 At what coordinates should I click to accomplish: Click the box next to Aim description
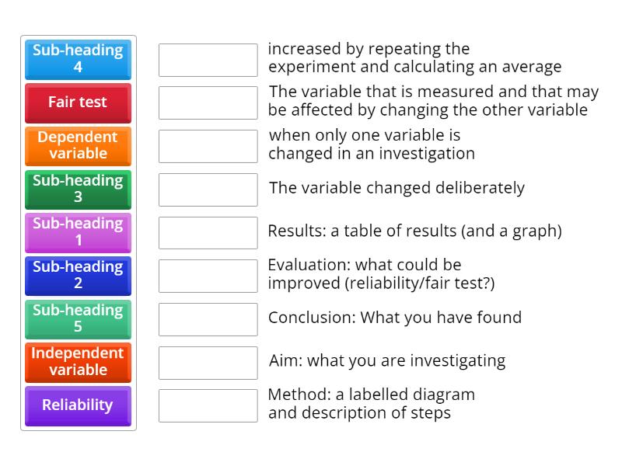(x=208, y=362)
